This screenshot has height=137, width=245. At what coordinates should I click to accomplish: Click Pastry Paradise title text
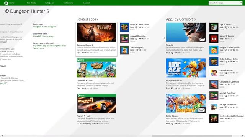(x=226, y=70)
